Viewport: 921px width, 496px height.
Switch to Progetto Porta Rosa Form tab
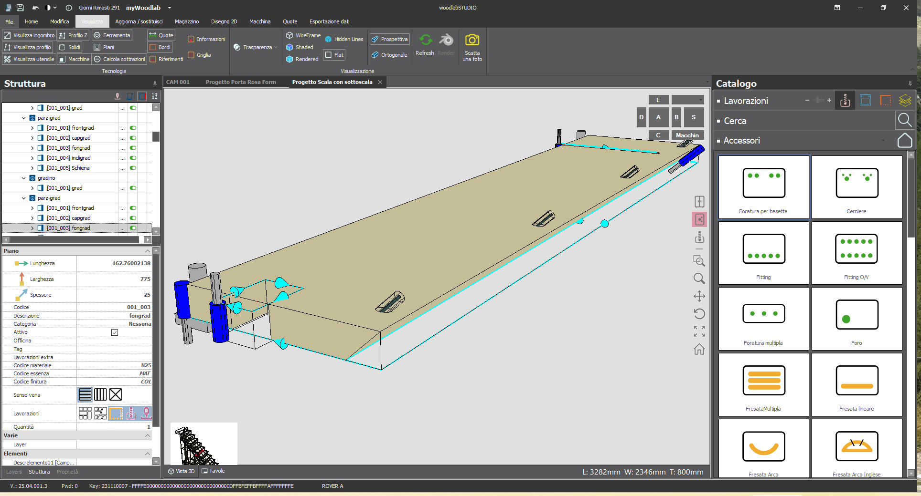click(241, 82)
